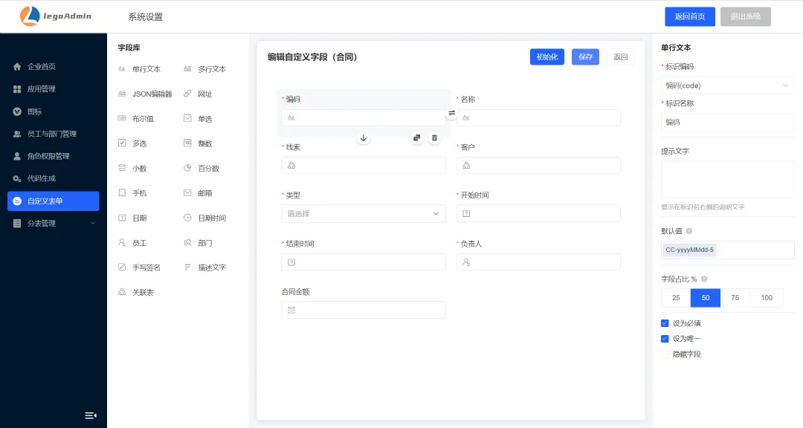Set field width to 75 percent
This screenshot has height=428, width=803.
(735, 298)
